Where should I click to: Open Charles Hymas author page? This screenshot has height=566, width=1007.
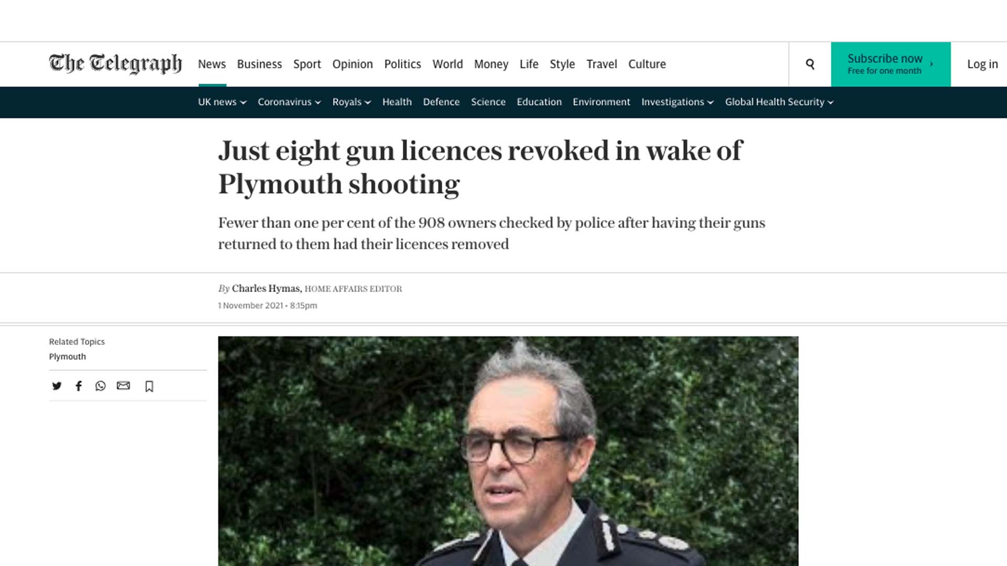266,288
